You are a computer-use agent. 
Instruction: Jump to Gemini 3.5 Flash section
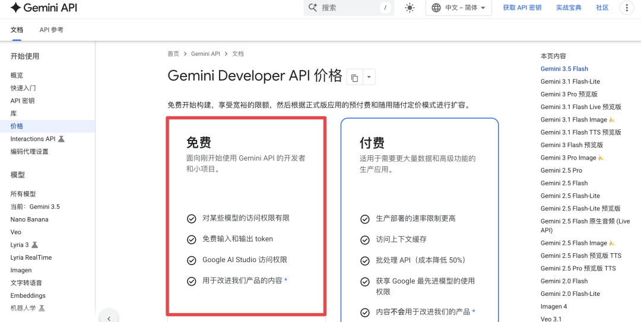coord(564,69)
